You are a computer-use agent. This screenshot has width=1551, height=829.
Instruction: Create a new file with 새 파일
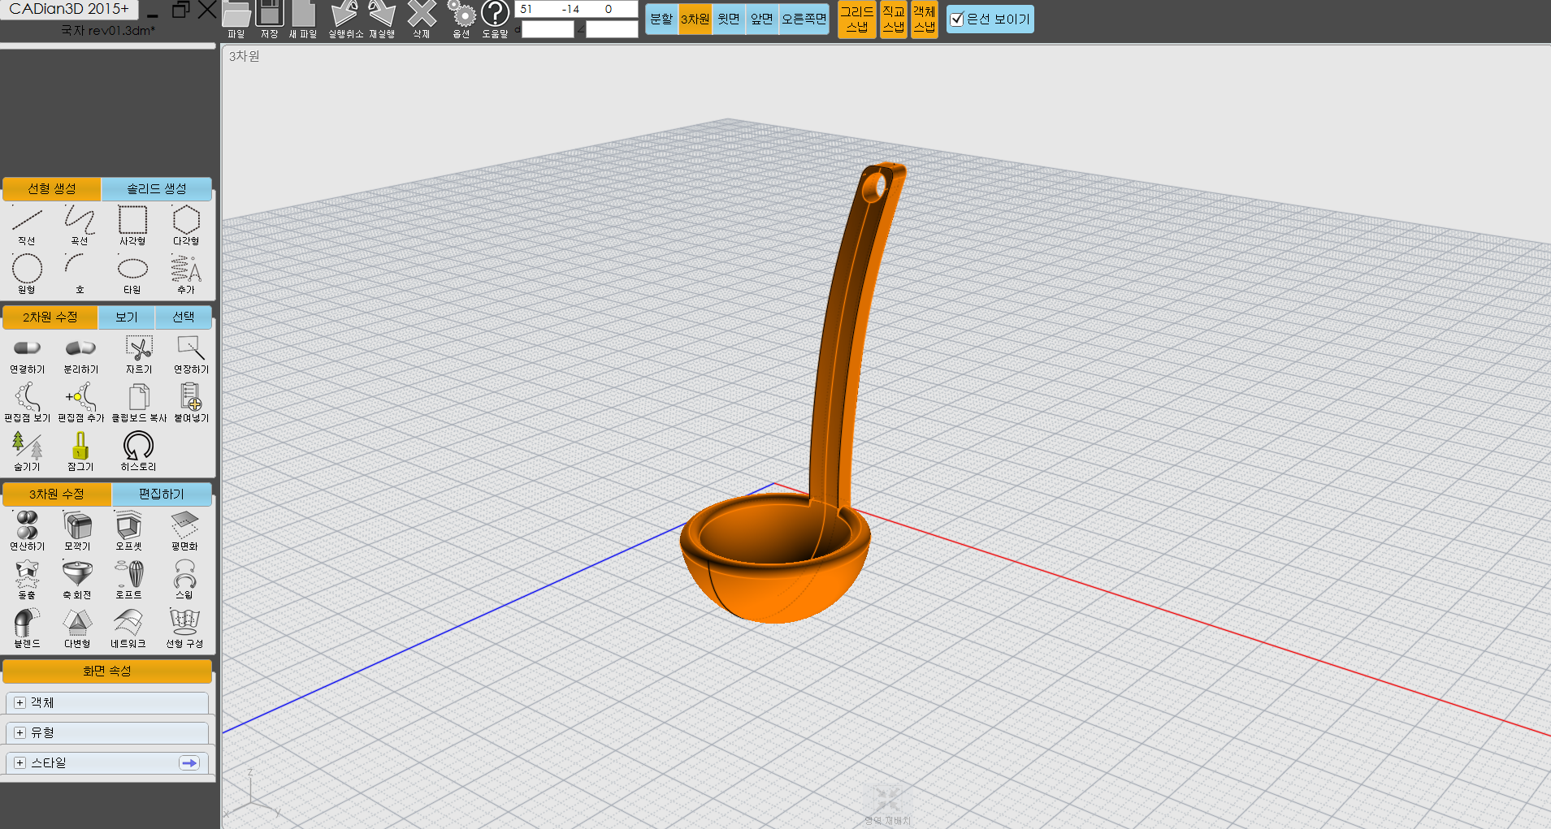pos(303,15)
